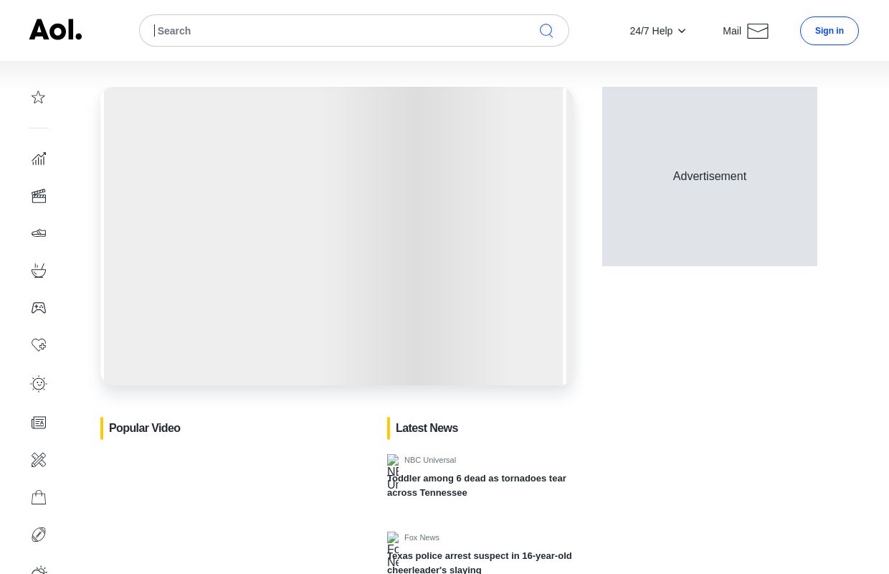Open the smiling sun icon
Image resolution: width=889 pixels, height=574 pixels.
(x=39, y=384)
